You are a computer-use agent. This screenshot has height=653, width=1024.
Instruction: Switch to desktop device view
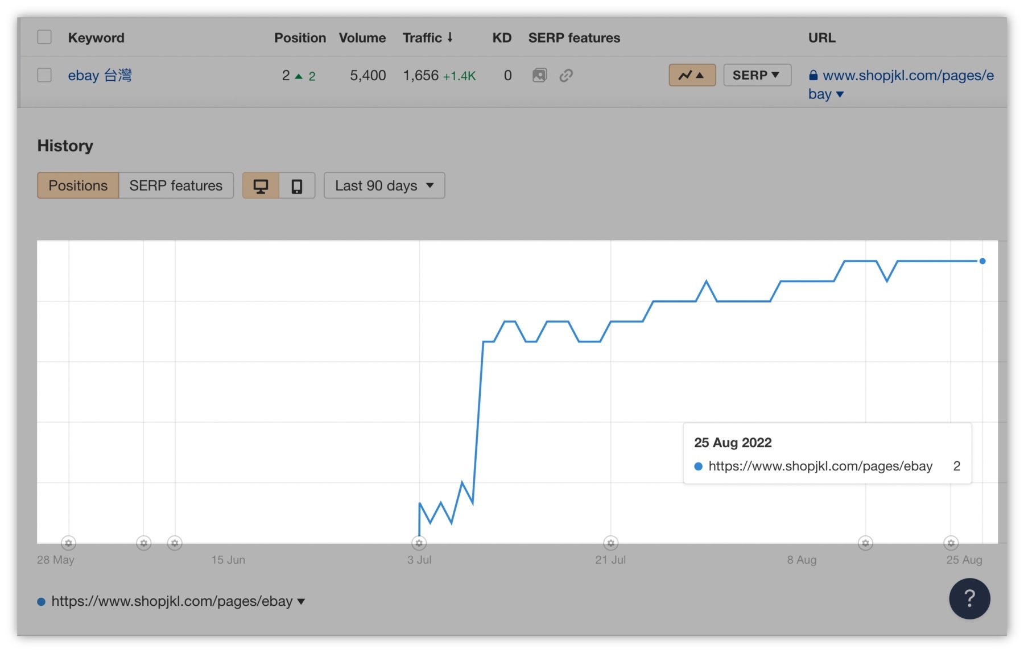point(261,186)
